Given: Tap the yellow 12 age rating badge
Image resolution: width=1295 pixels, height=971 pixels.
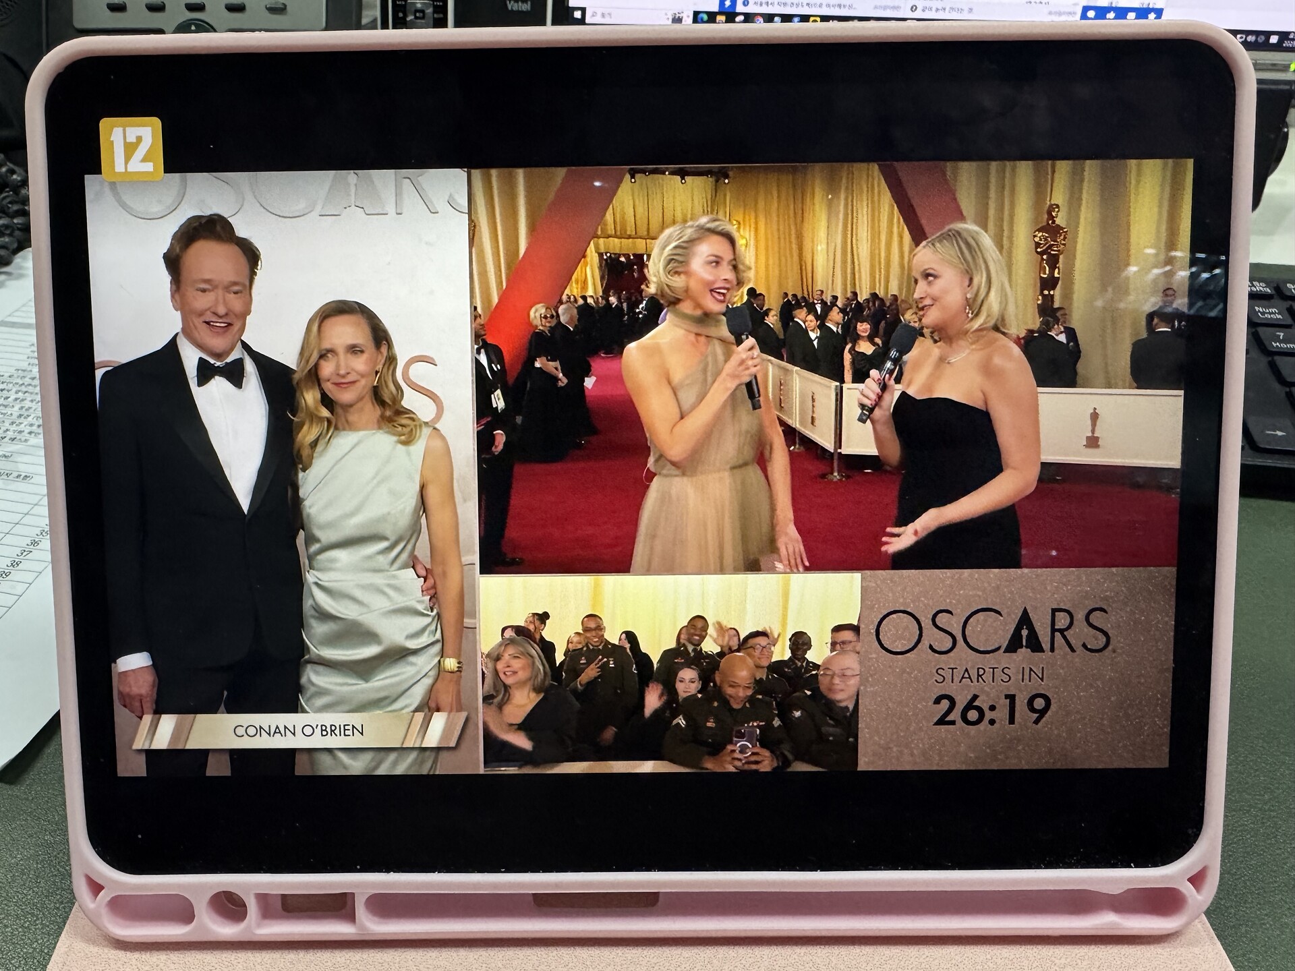Looking at the screenshot, I should (132, 150).
